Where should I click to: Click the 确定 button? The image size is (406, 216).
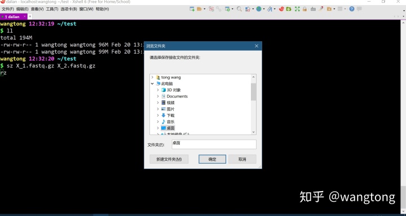[213, 159]
